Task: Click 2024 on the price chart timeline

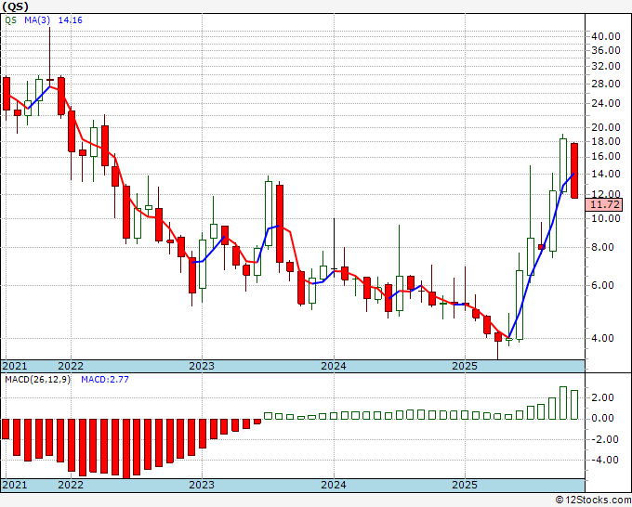Action: 334,366
